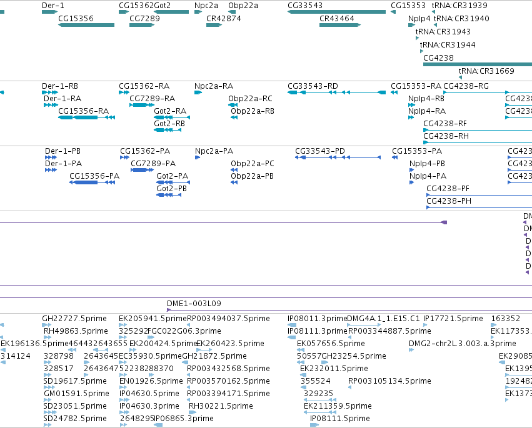Select the IP04630.5prime EST label

click(x=149, y=394)
